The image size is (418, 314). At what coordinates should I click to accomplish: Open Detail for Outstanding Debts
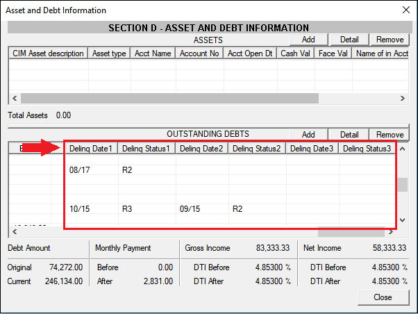tap(349, 134)
